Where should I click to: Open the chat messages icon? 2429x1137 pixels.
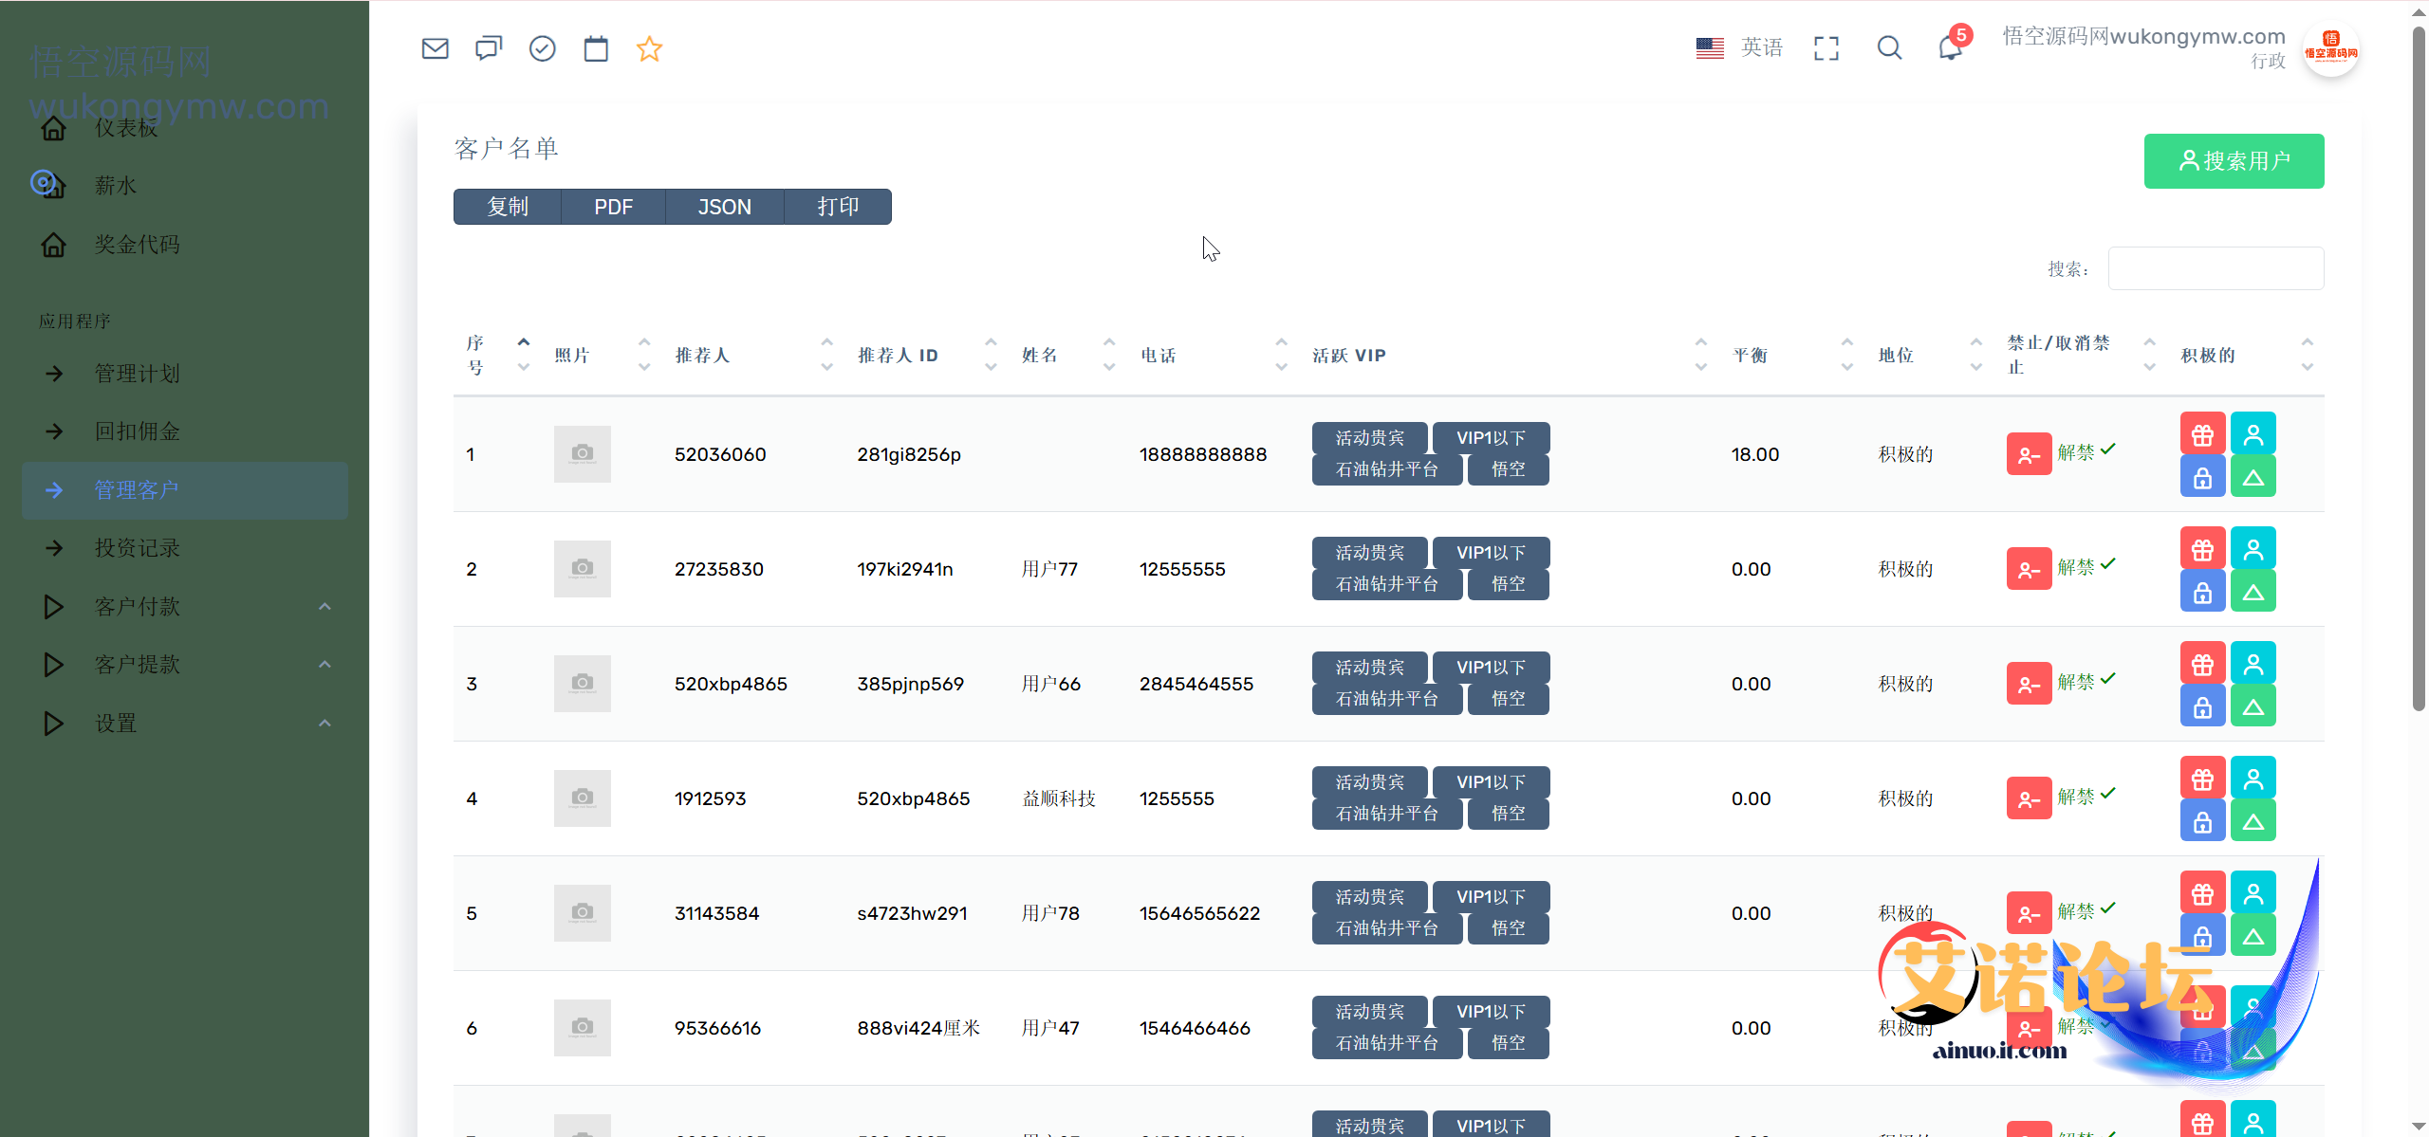pyautogui.click(x=489, y=48)
